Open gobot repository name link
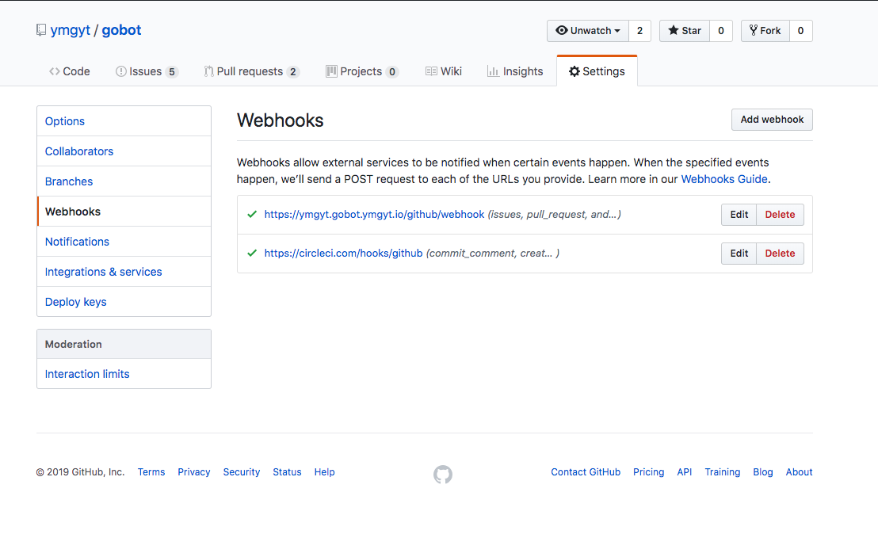 point(121,30)
